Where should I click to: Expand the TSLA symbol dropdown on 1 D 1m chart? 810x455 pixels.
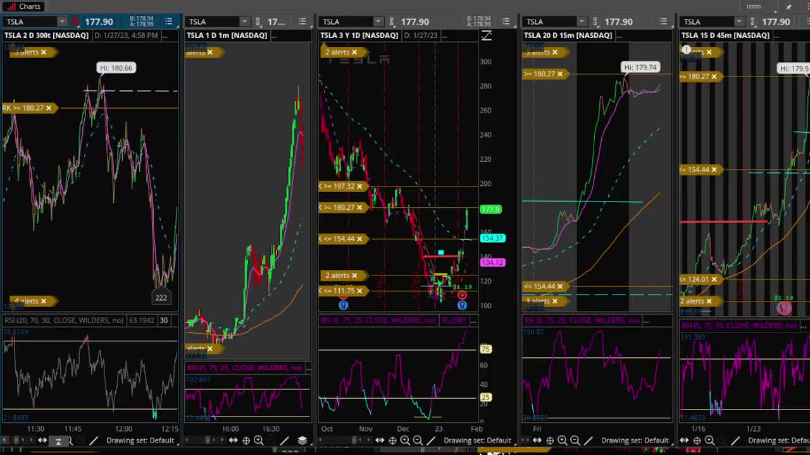(x=244, y=21)
